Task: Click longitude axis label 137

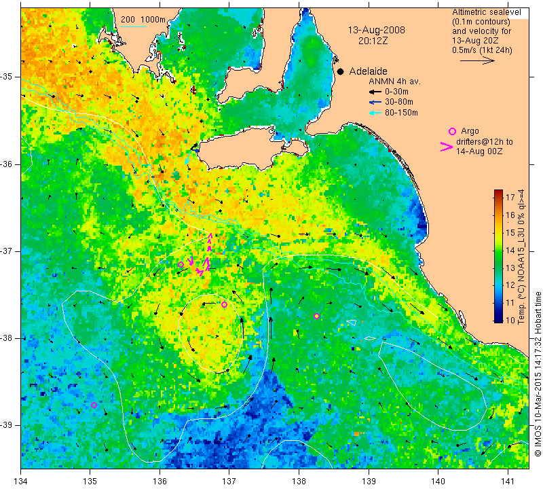Action: tap(229, 481)
